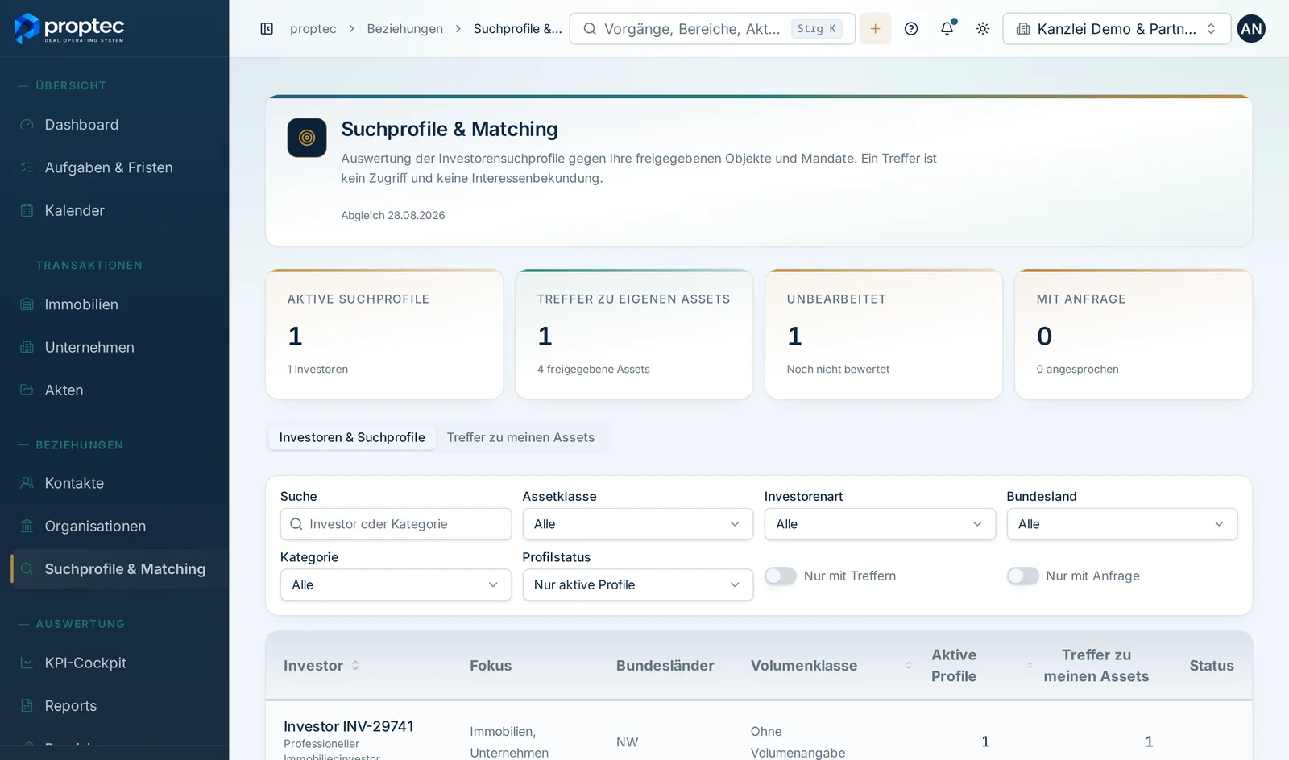Viewport: 1289px width, 760px height.
Task: Click the Kontakte person icon
Action: pyautogui.click(x=27, y=483)
